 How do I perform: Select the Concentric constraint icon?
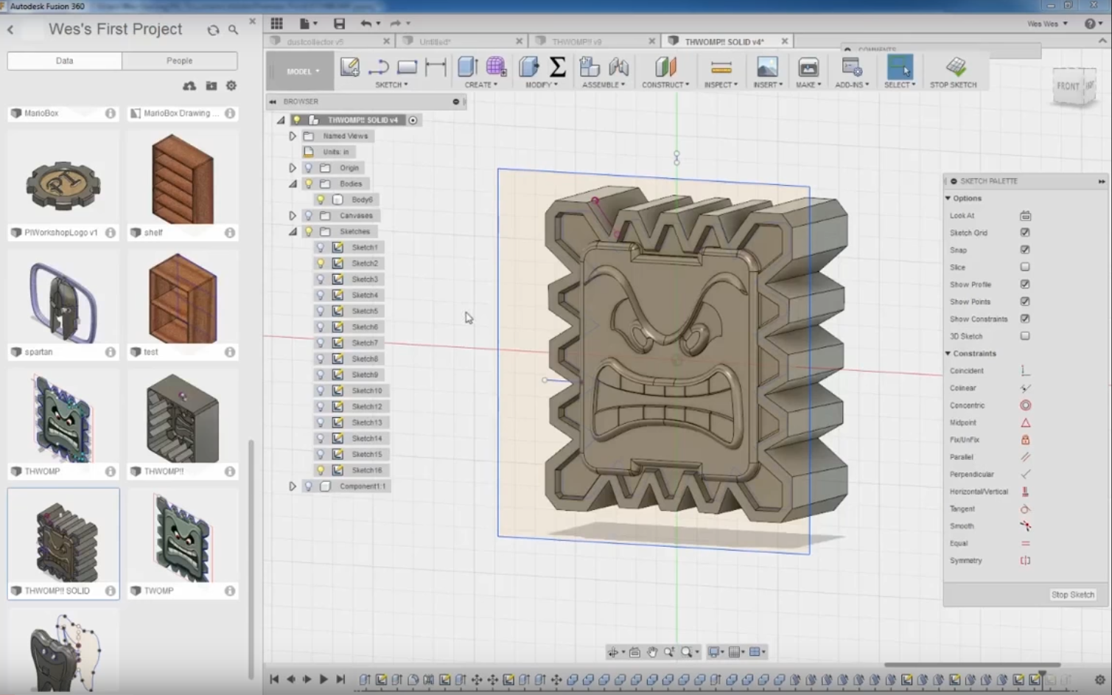(x=1025, y=405)
